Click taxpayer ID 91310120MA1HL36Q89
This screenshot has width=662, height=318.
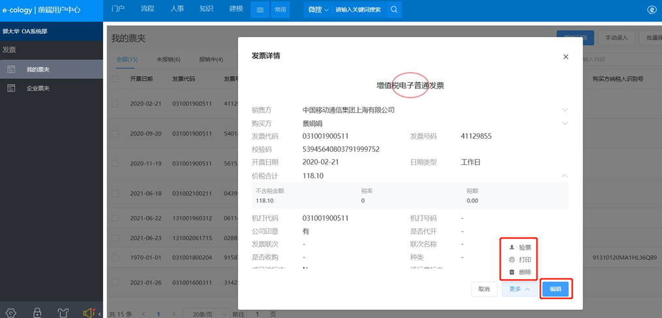624,257
